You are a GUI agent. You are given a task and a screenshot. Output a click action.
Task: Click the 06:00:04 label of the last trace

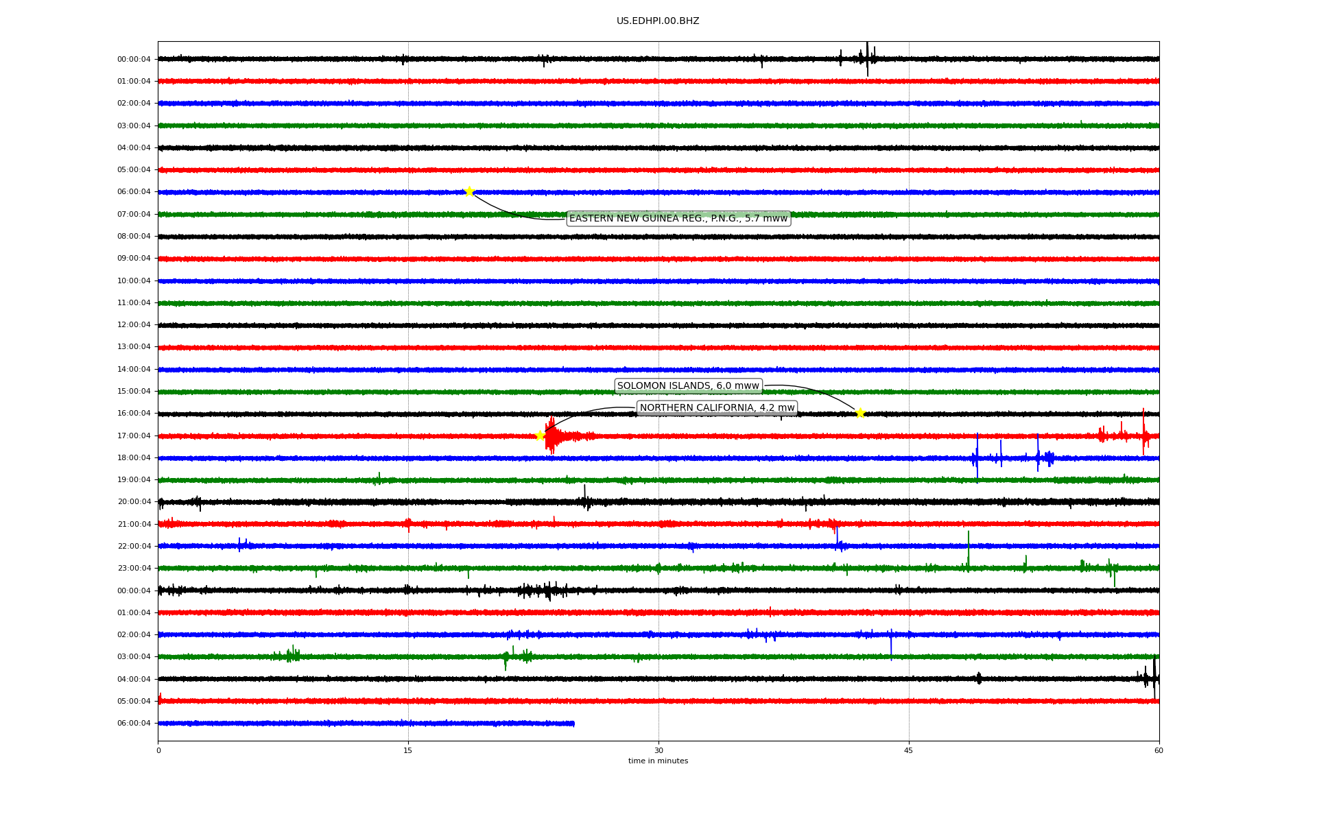(x=134, y=724)
